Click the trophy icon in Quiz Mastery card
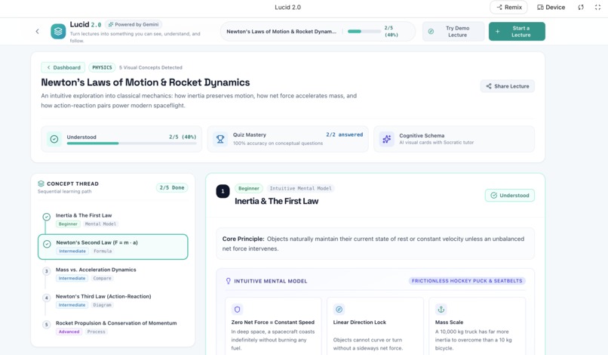Viewport: 608px width, 355px height. point(220,139)
